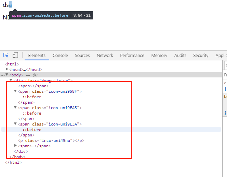Viewport: 227px width, 177px height.
Task: Open the Audits tab
Action: 180,56
